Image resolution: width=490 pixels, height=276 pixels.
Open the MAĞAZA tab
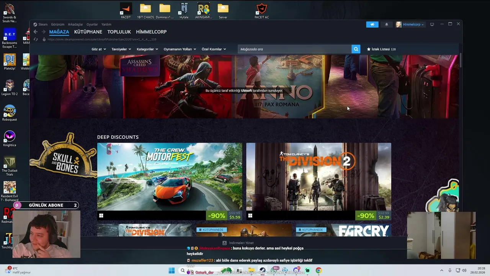click(x=59, y=32)
